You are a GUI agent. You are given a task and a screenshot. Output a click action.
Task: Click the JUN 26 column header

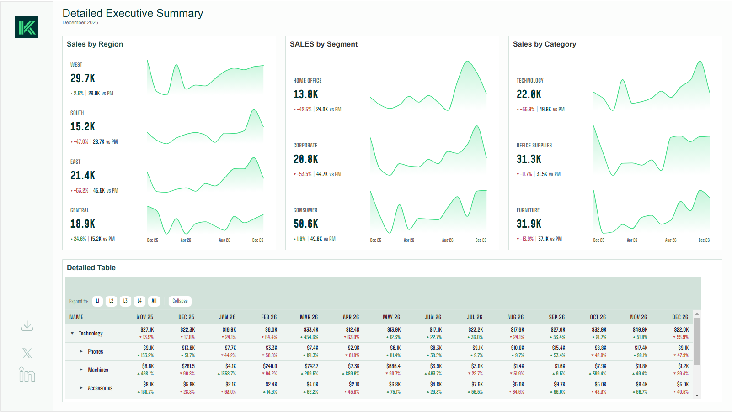[433, 317]
